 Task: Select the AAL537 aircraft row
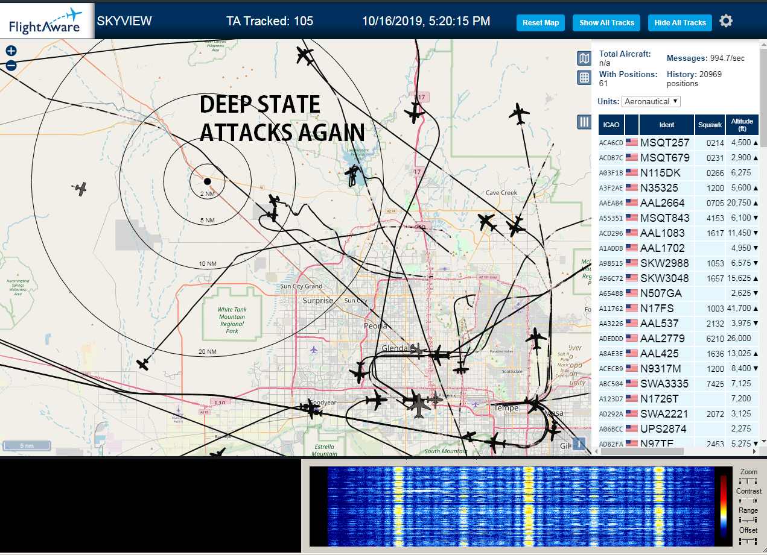pyautogui.click(x=679, y=324)
